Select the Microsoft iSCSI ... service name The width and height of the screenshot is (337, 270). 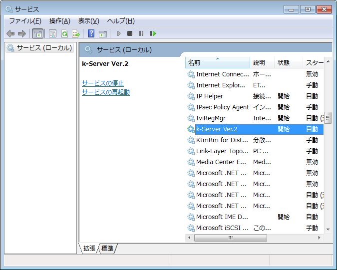point(223,228)
